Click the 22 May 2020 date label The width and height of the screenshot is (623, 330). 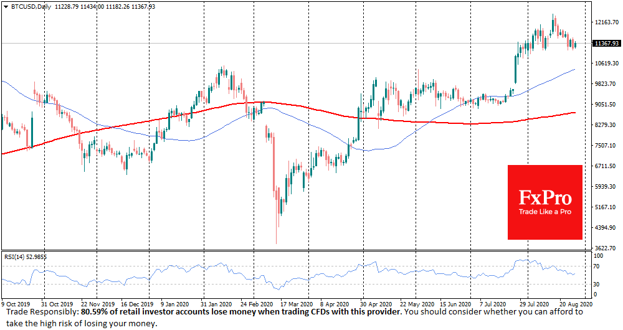(417, 304)
